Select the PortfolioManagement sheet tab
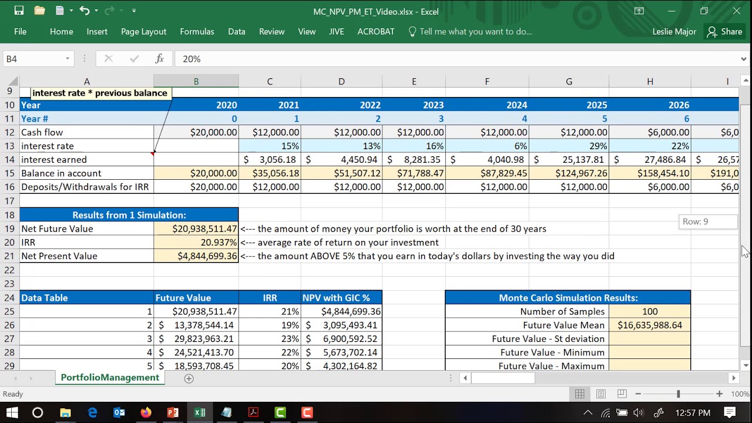752x423 pixels. (110, 378)
